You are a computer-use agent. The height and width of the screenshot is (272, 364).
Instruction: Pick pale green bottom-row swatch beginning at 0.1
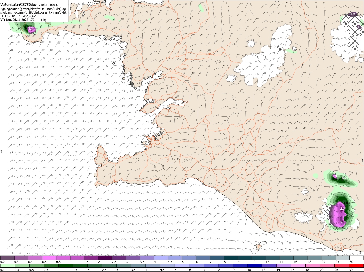[7, 266]
